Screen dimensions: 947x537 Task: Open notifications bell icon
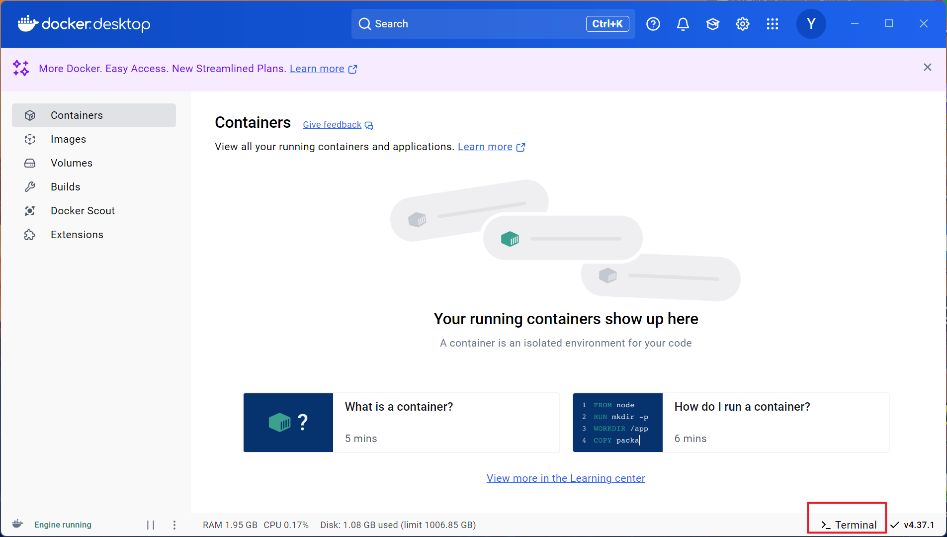pos(683,24)
